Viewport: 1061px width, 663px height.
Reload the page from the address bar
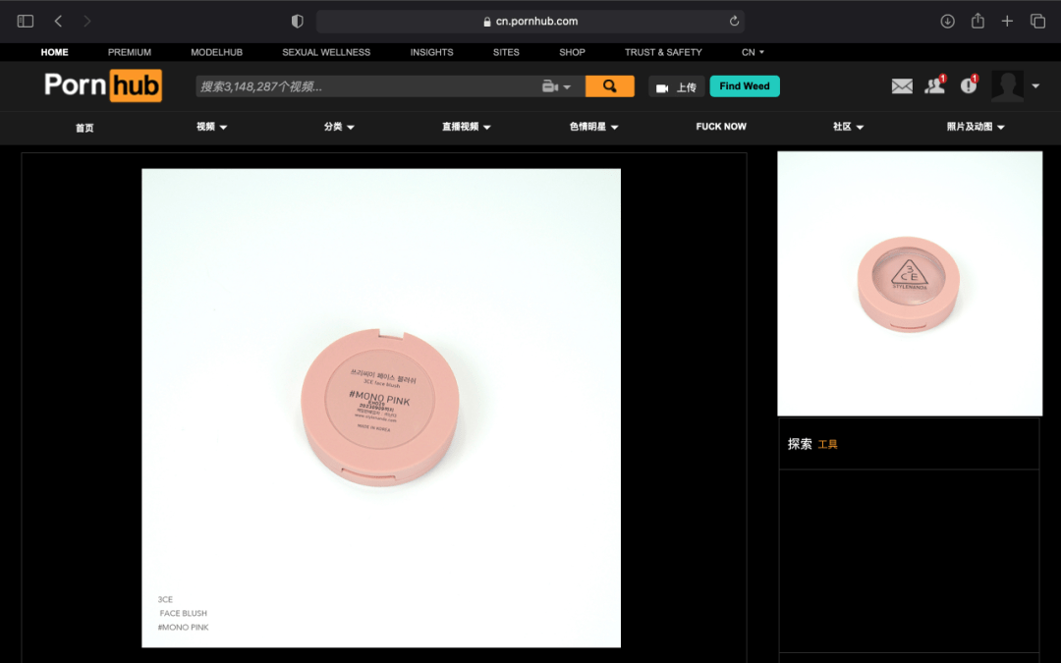pos(734,21)
